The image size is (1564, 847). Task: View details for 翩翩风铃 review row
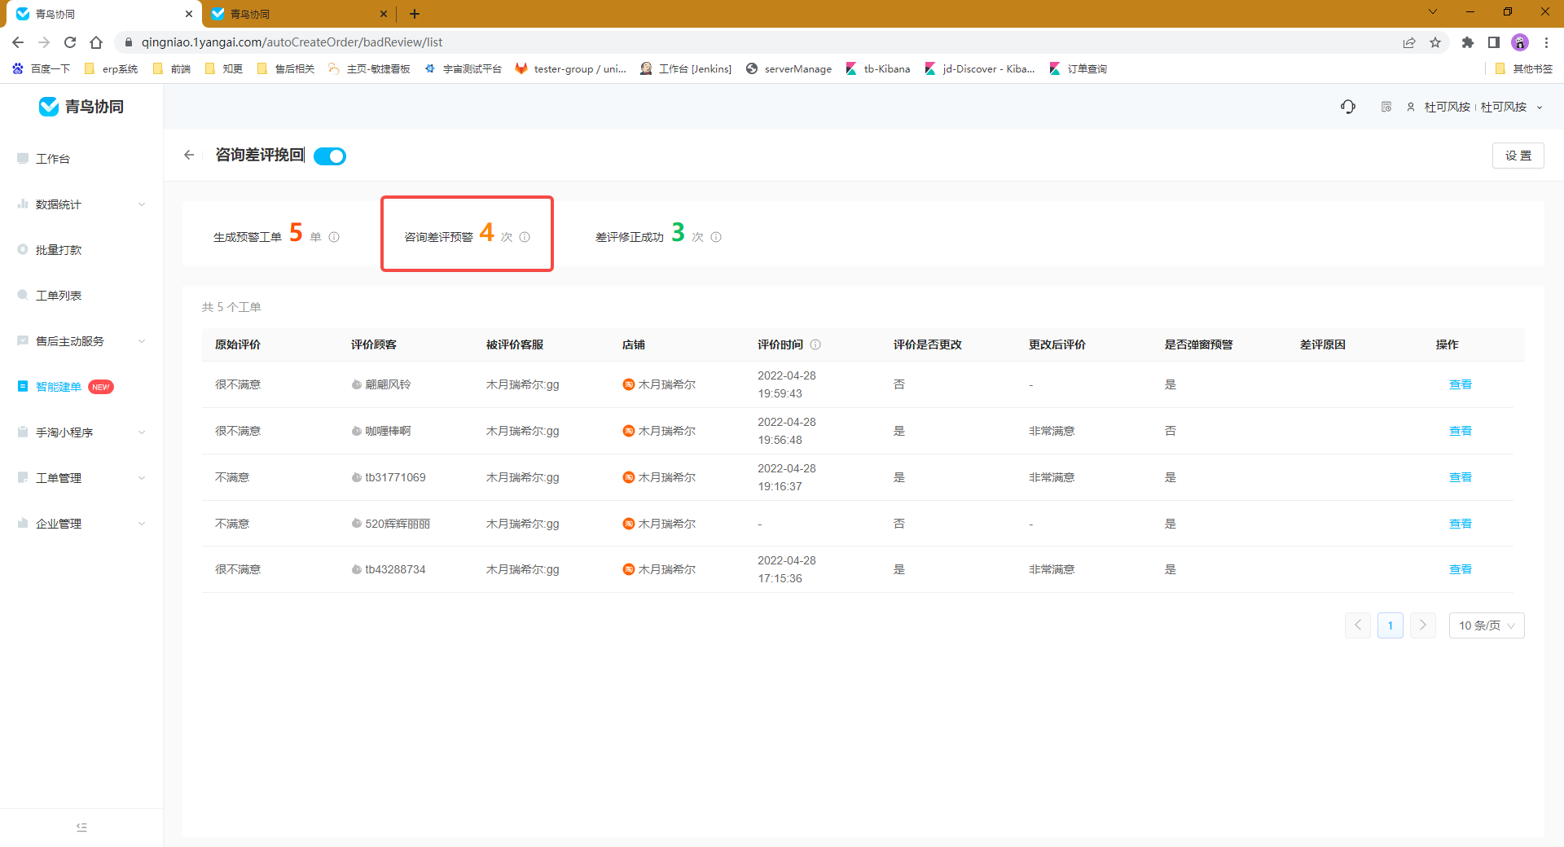pos(1460,384)
